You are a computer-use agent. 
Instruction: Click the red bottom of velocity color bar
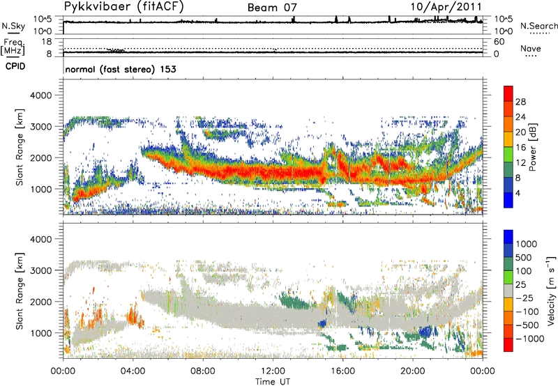pos(508,345)
